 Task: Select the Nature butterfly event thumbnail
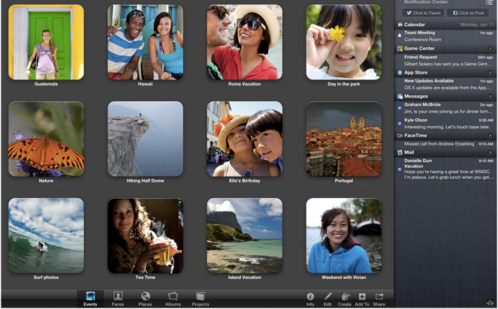pos(46,139)
